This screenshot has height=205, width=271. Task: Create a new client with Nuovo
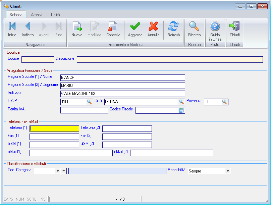tap(77, 30)
